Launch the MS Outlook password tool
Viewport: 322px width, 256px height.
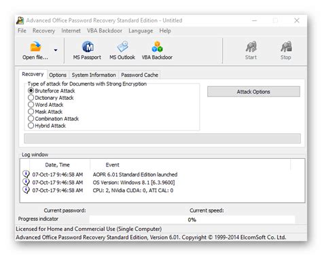pos(122,50)
